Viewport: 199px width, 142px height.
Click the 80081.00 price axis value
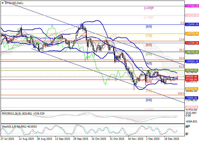192,91
